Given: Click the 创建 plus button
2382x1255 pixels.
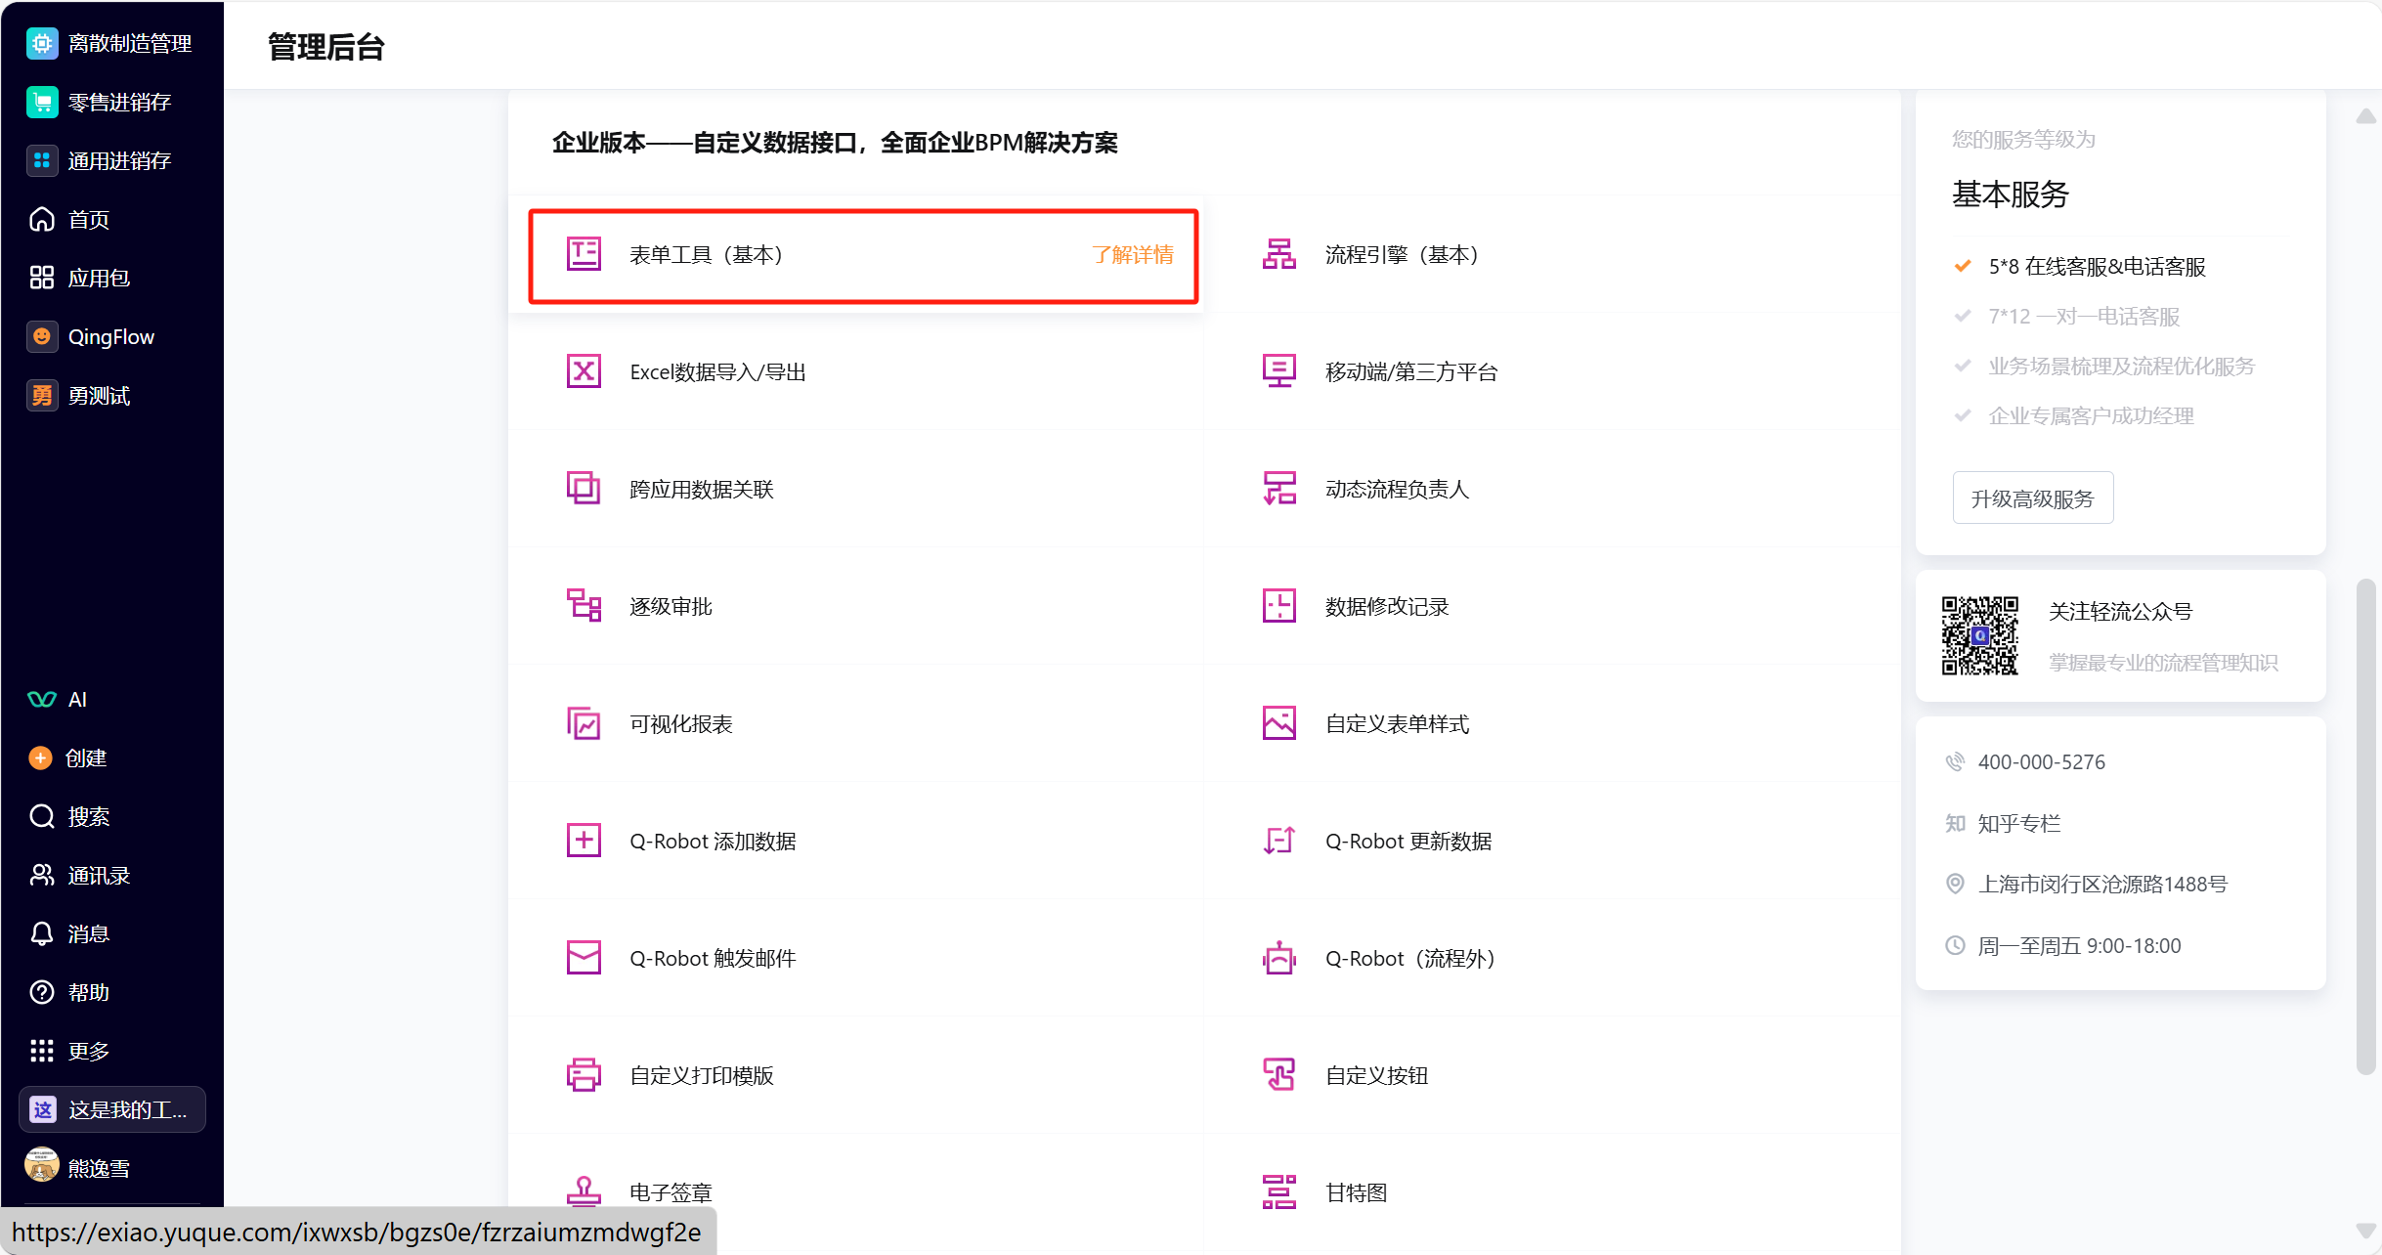Looking at the screenshot, I should click(40, 758).
